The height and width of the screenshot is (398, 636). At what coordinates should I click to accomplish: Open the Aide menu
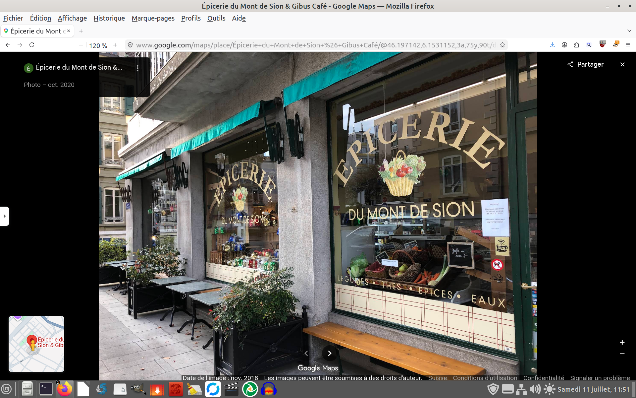coord(239,18)
